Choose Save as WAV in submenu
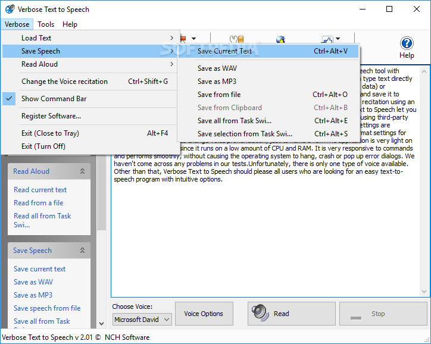The height and width of the screenshot is (344, 431). point(268,68)
